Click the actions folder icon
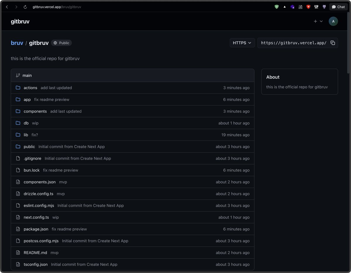 (18, 88)
